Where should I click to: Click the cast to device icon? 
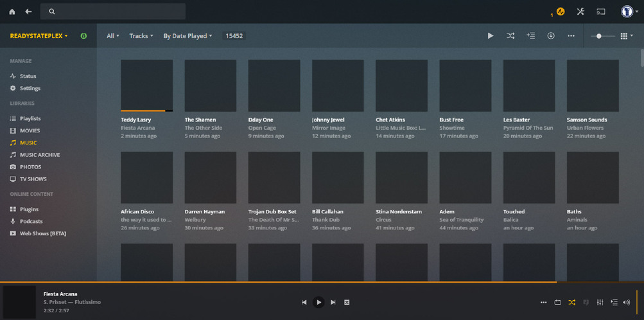click(x=601, y=12)
